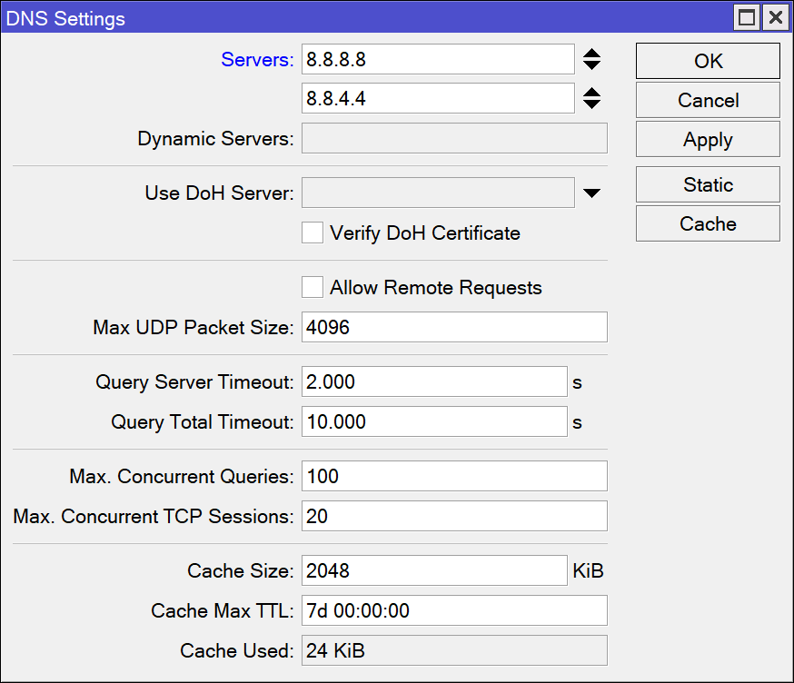This screenshot has height=683, width=794.
Task: Click the 8.8.4.4 server field
Action: point(438,98)
